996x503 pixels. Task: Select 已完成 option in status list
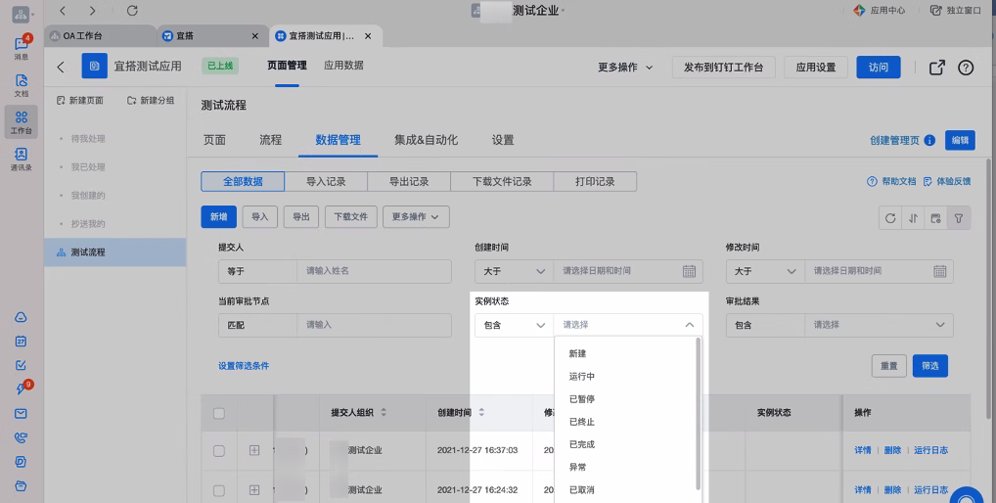[x=582, y=444]
